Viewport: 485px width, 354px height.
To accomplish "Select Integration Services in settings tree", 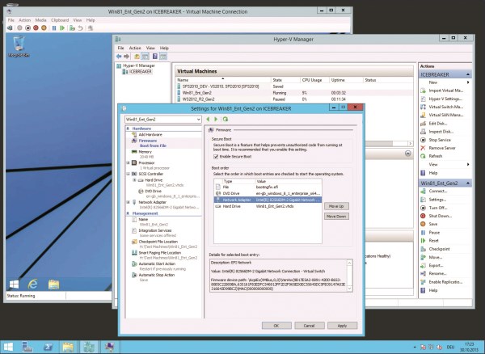I will (155, 230).
